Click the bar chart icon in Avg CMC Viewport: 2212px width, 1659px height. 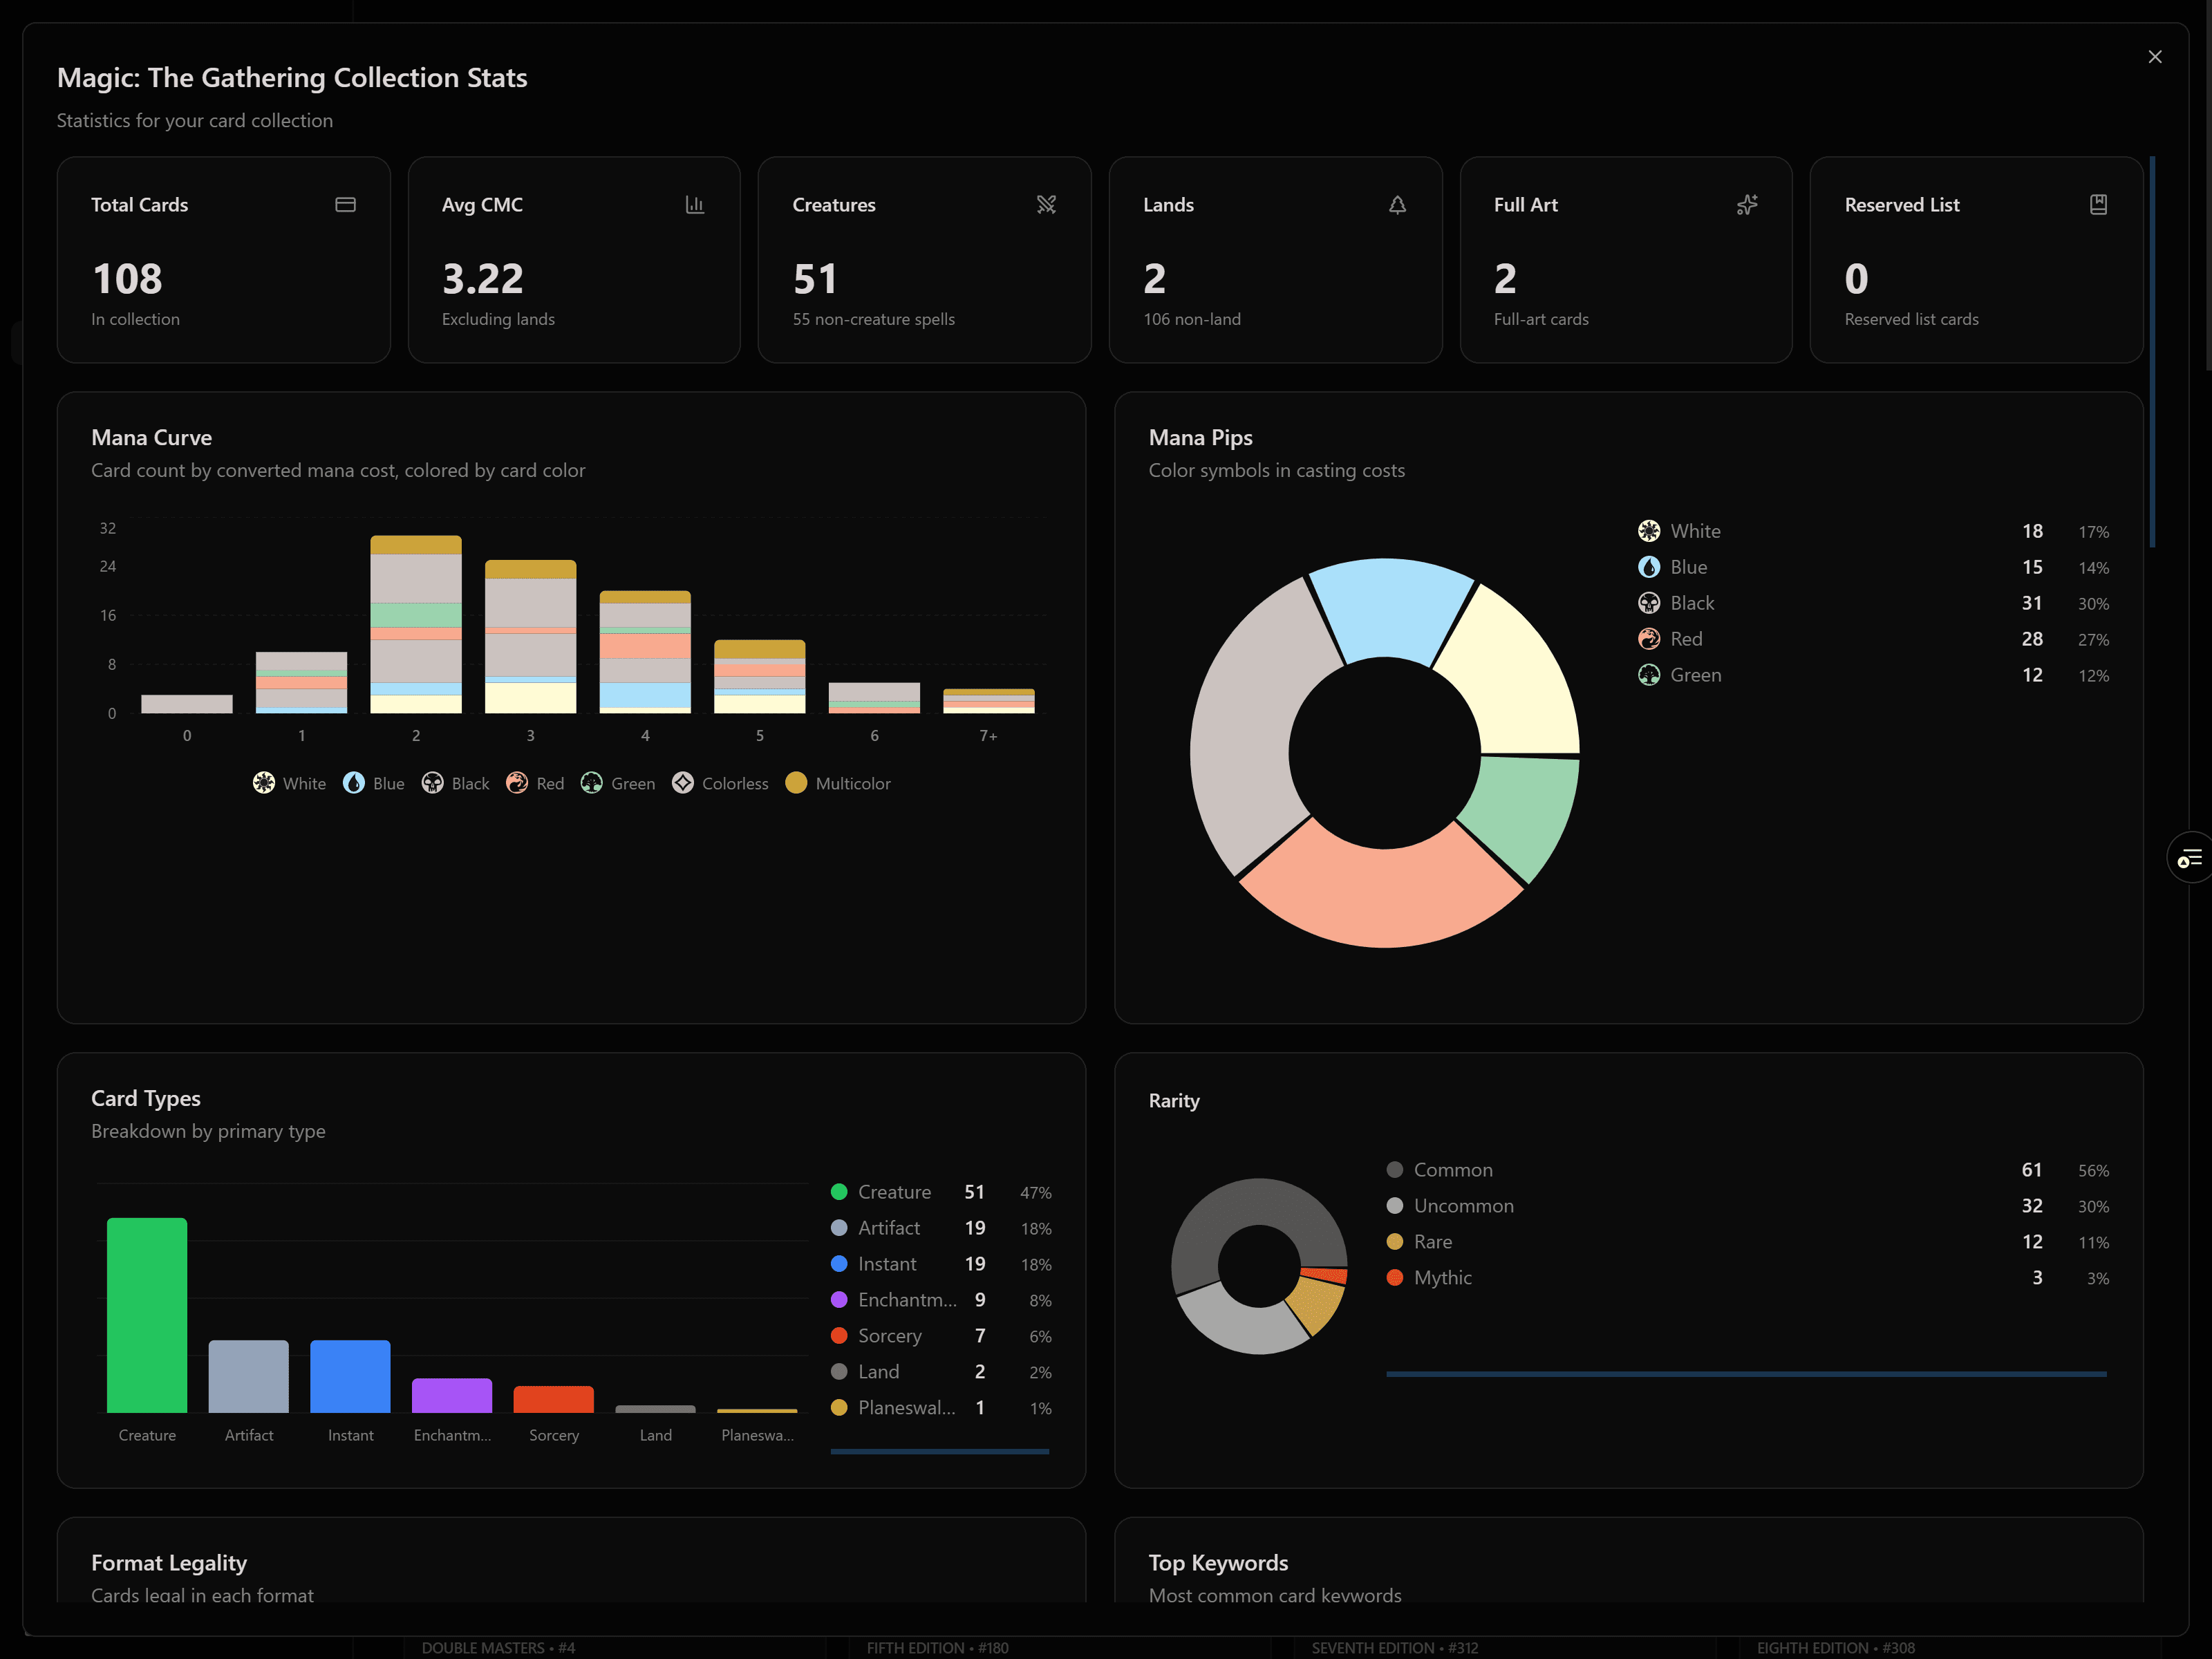coord(695,205)
